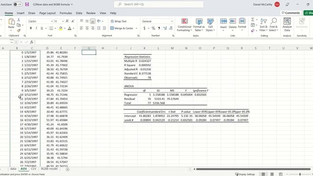Open the Formulas ribbon tab
The height and width of the screenshot is (176, 313).
click(x=66, y=13)
